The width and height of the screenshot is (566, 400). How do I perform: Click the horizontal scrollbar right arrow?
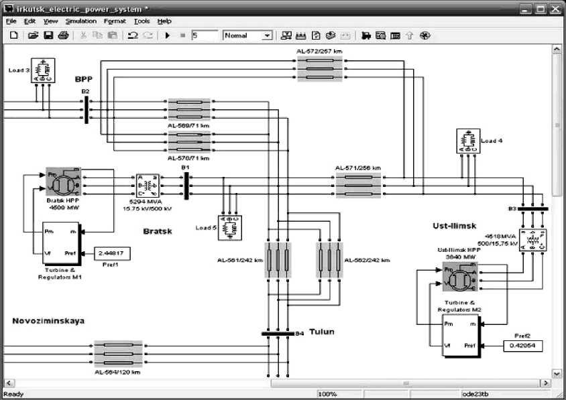pyautogui.click(x=545, y=383)
